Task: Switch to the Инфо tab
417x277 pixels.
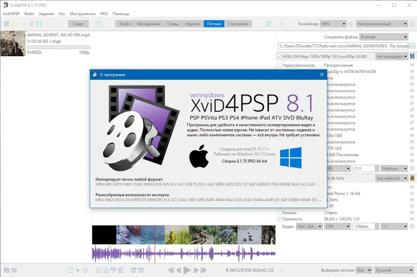Action: (x=125, y=23)
